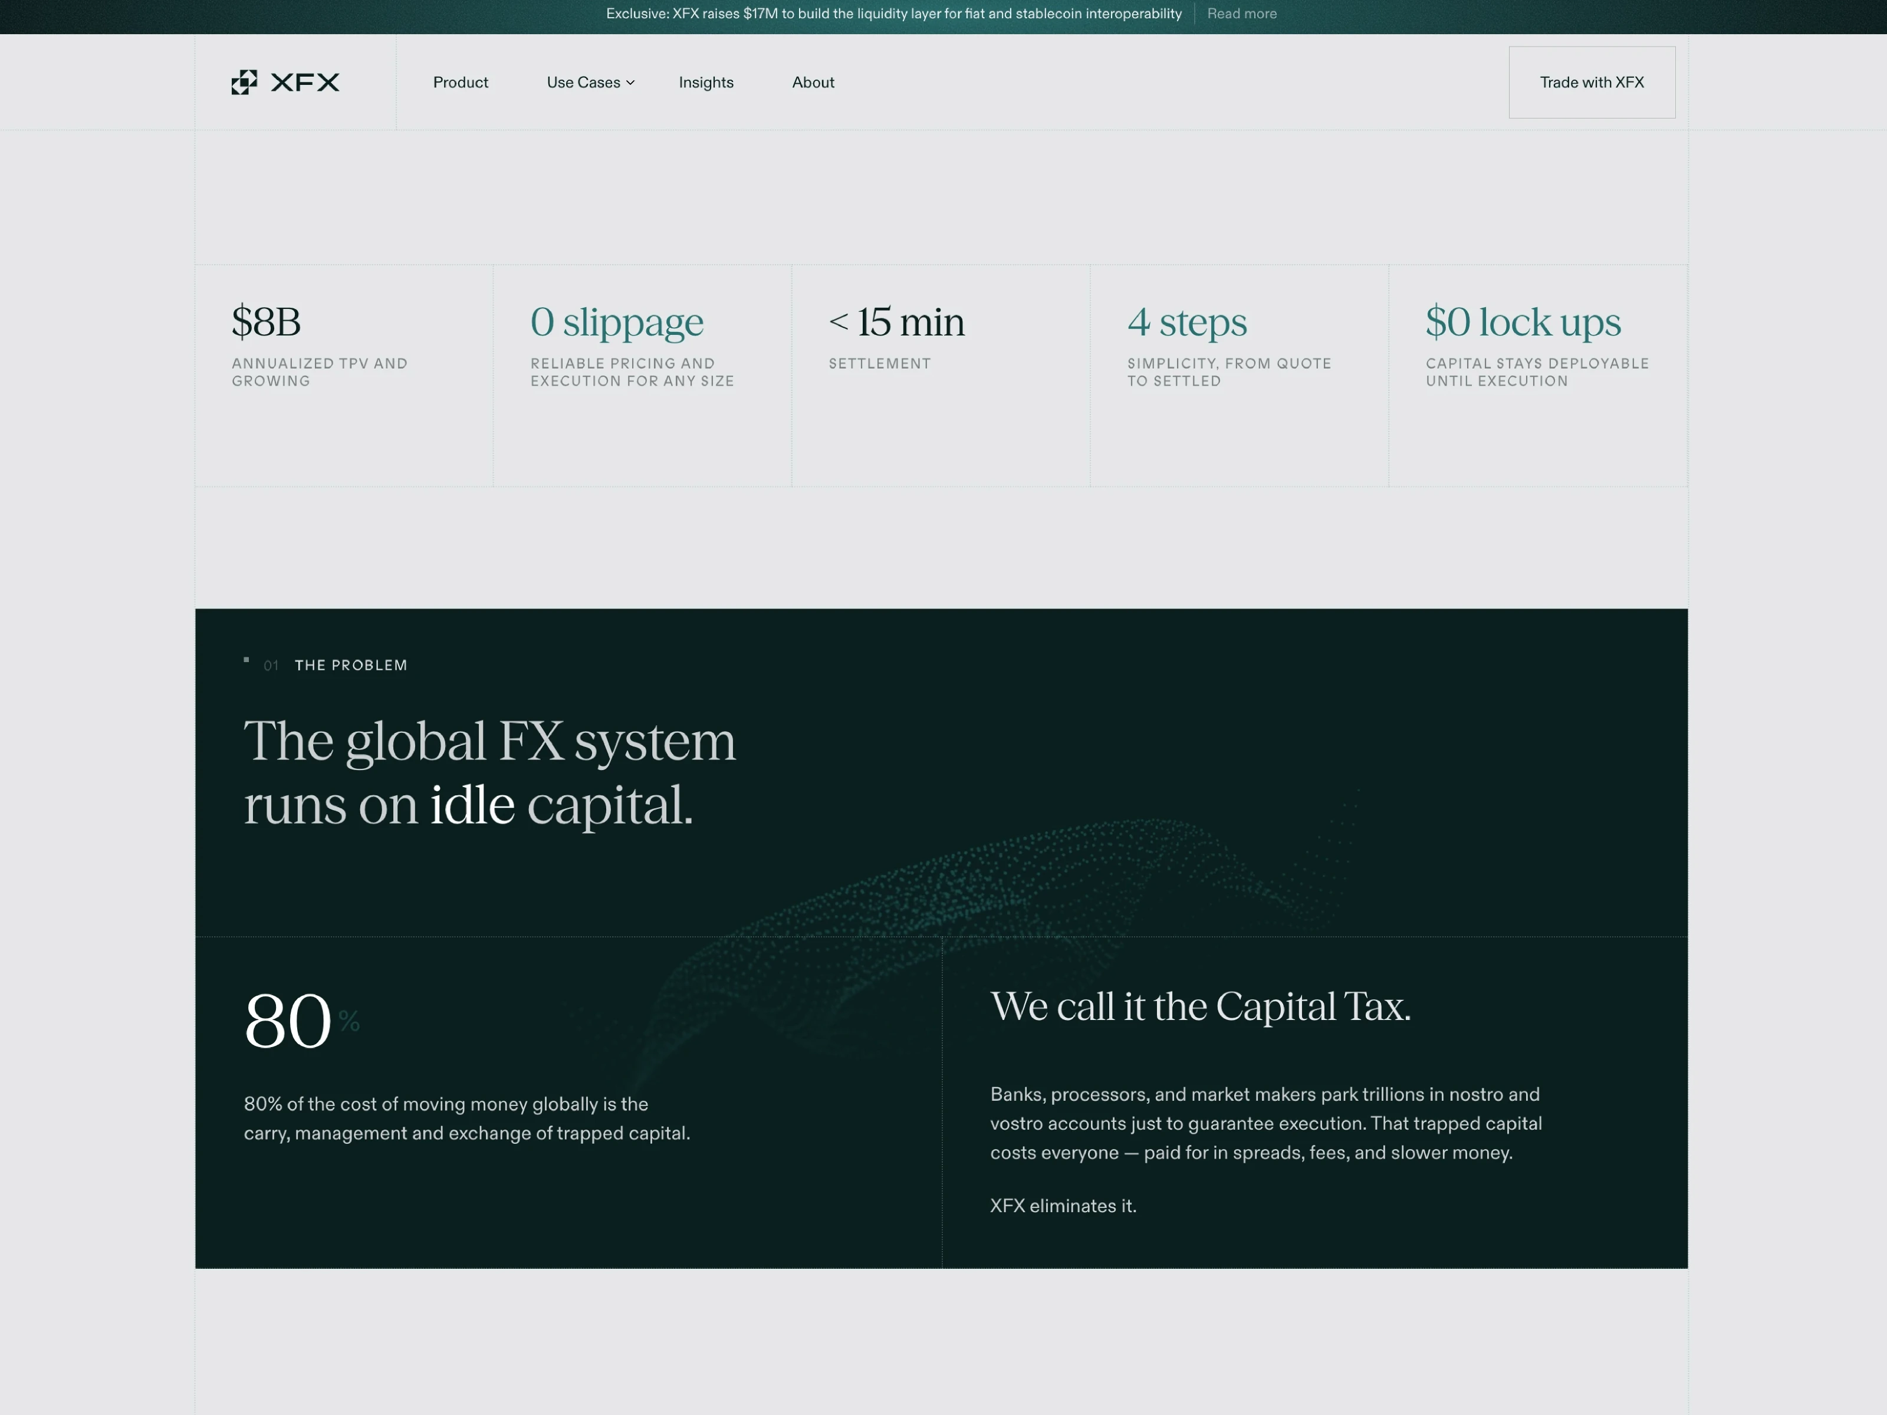Click the Trade with XFX button

1592,82
